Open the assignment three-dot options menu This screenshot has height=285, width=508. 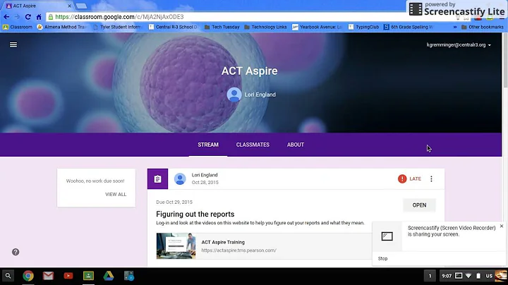pyautogui.click(x=431, y=178)
